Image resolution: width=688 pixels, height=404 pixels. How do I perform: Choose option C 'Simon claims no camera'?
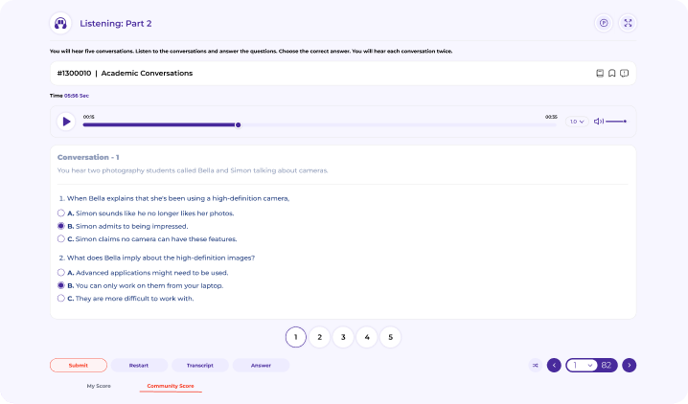coord(61,238)
